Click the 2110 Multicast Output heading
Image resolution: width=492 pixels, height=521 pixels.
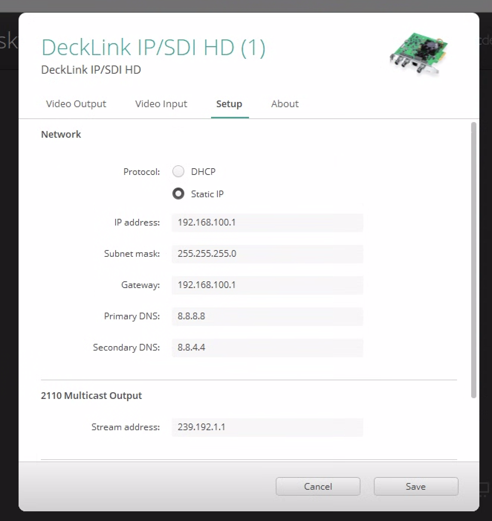91,396
